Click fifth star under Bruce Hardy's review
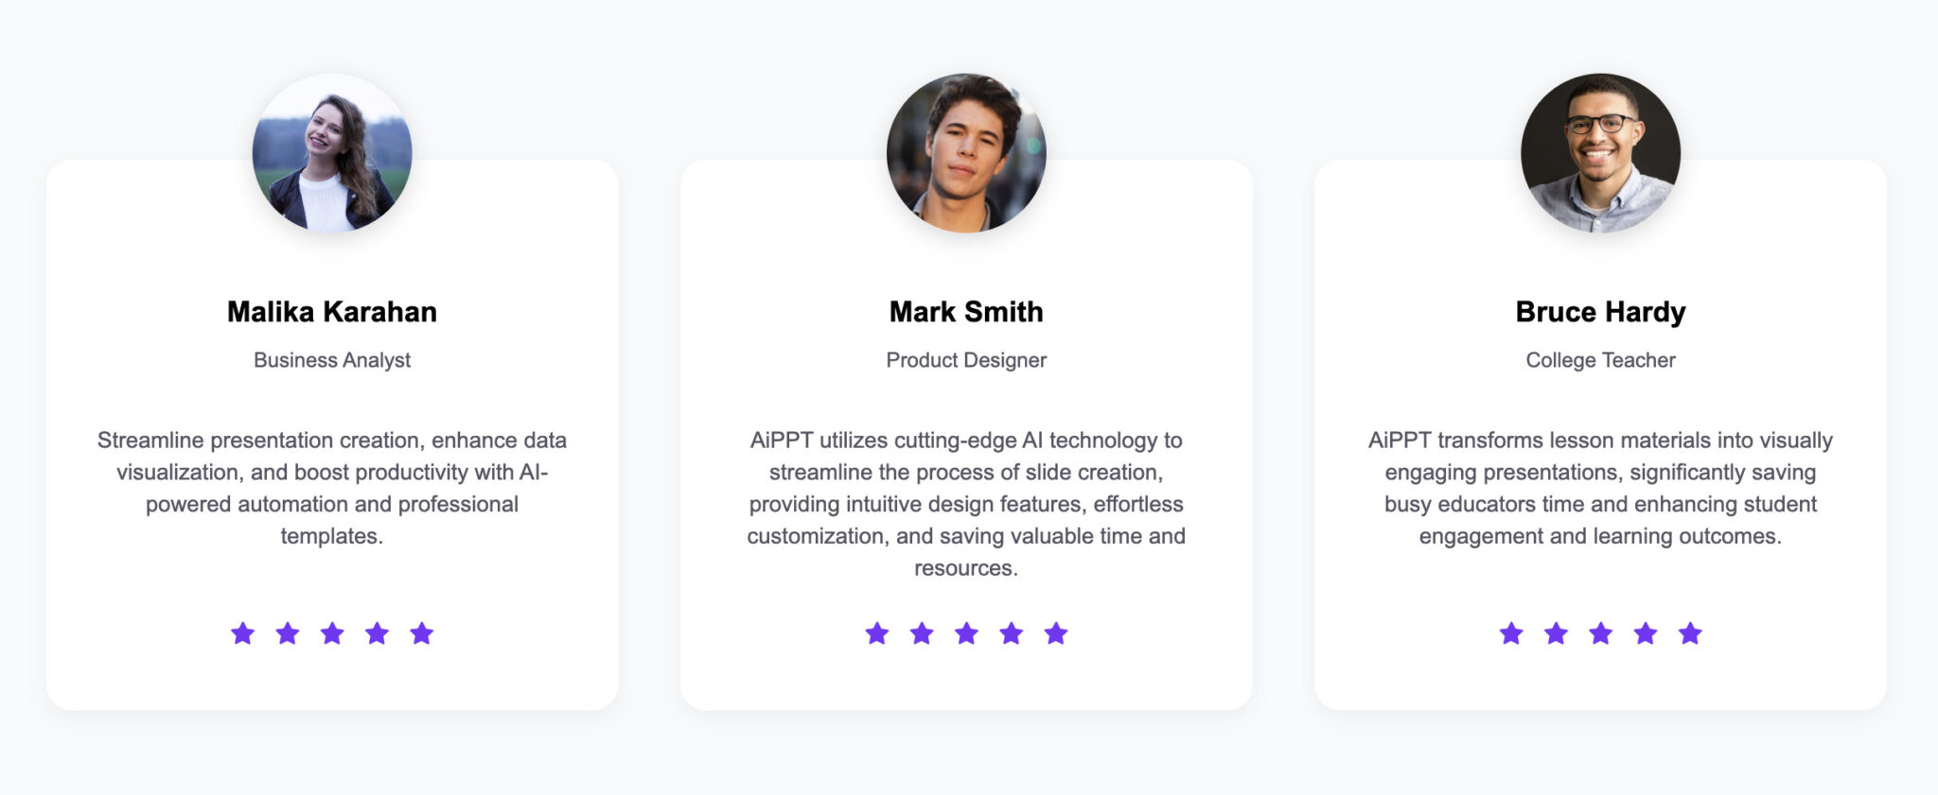 (x=1690, y=633)
